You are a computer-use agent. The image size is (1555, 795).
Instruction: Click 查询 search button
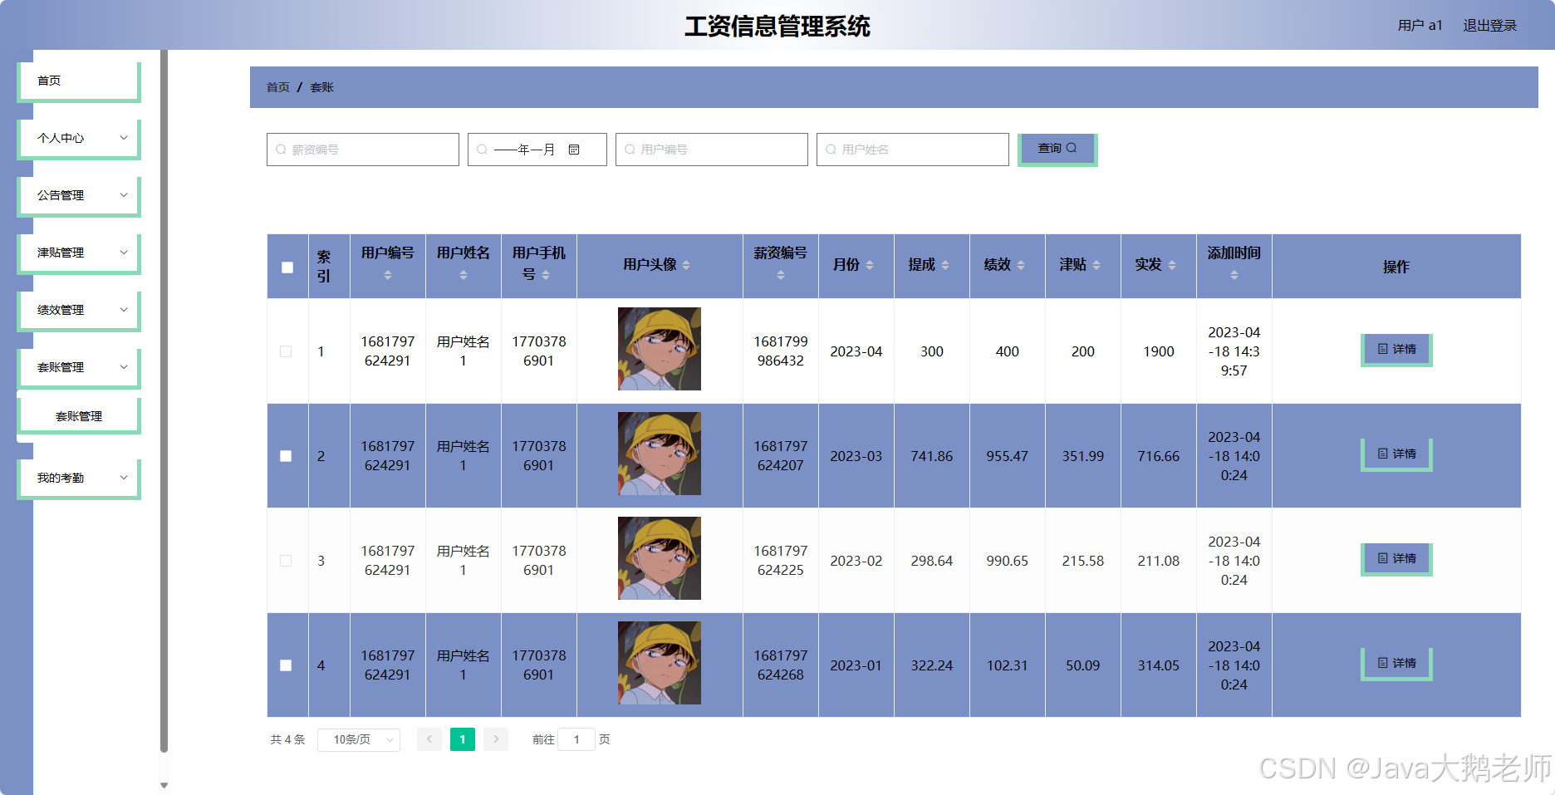click(1057, 150)
